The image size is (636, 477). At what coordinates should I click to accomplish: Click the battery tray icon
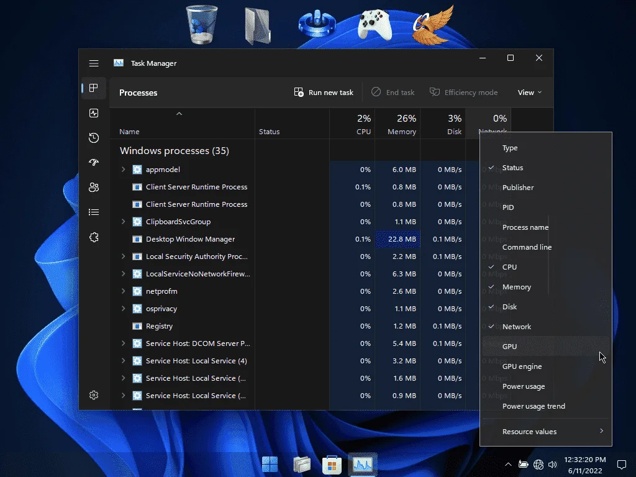click(x=523, y=465)
